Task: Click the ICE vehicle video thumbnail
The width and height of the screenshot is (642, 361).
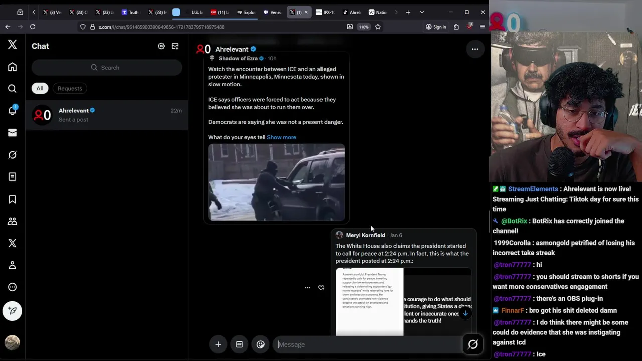Action: pos(276,183)
